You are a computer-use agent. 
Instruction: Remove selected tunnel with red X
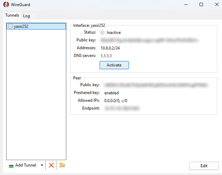click(x=51, y=165)
